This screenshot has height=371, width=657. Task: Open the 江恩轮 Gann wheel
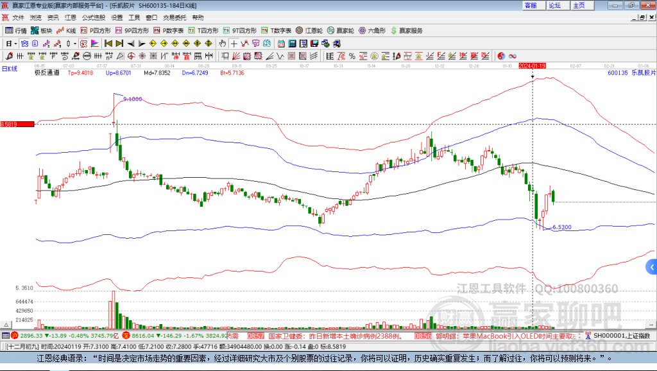pyautogui.click(x=309, y=31)
